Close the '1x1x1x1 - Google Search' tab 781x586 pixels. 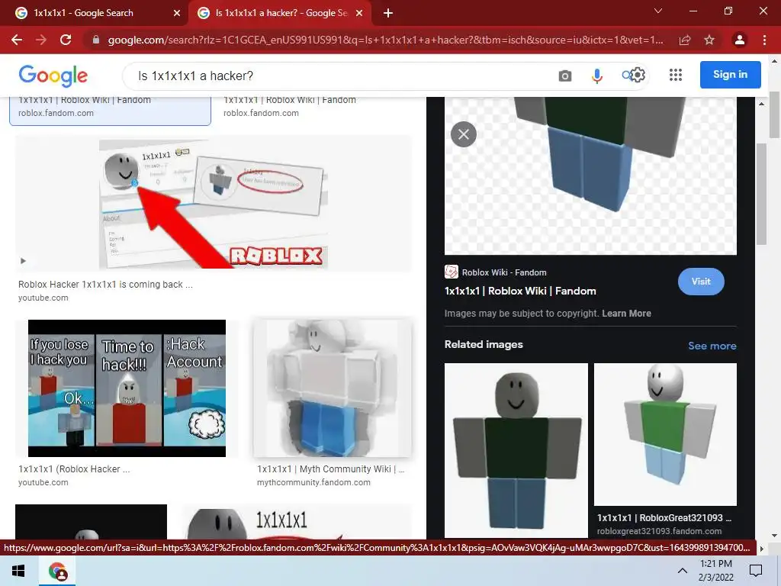177,13
